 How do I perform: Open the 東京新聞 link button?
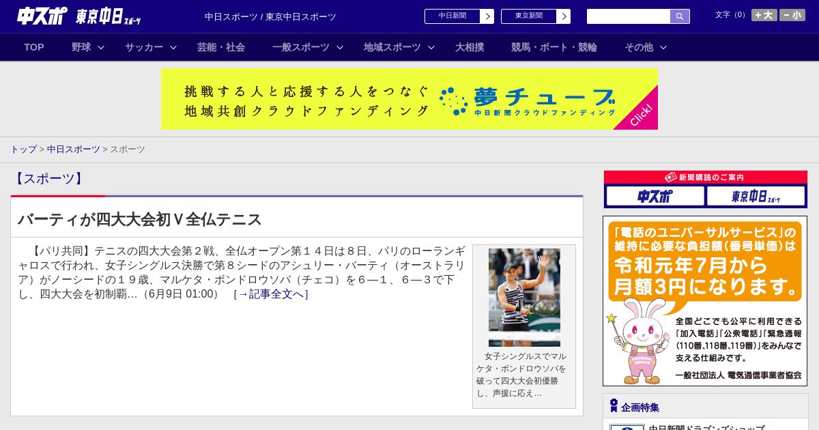click(x=528, y=16)
